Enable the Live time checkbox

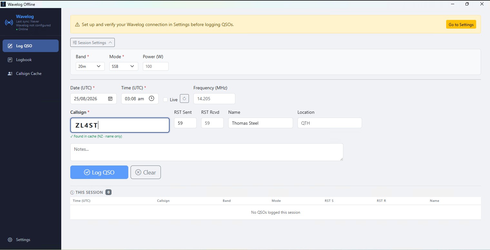[165, 100]
